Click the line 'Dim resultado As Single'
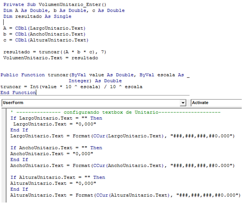The width and height of the screenshot is (251, 211). [37, 16]
